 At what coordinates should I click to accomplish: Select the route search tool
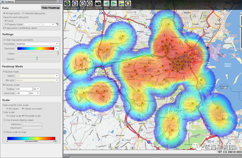point(82,4)
